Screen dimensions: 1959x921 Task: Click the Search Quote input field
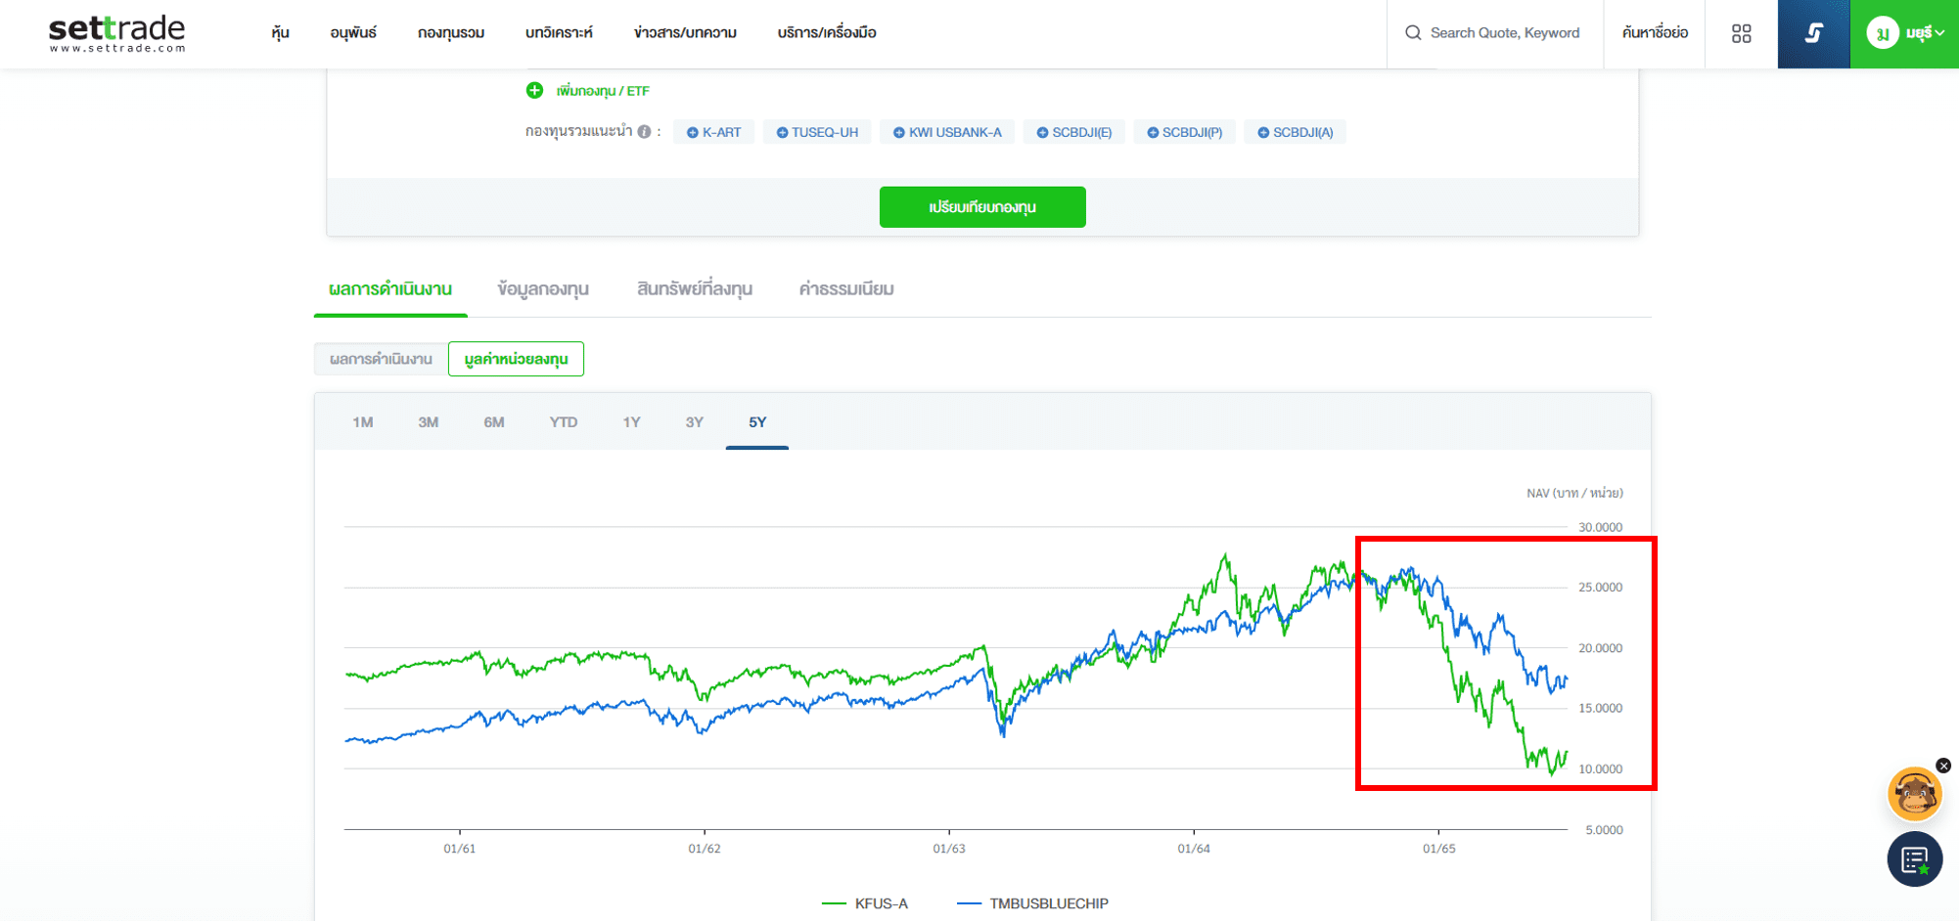1504,32
